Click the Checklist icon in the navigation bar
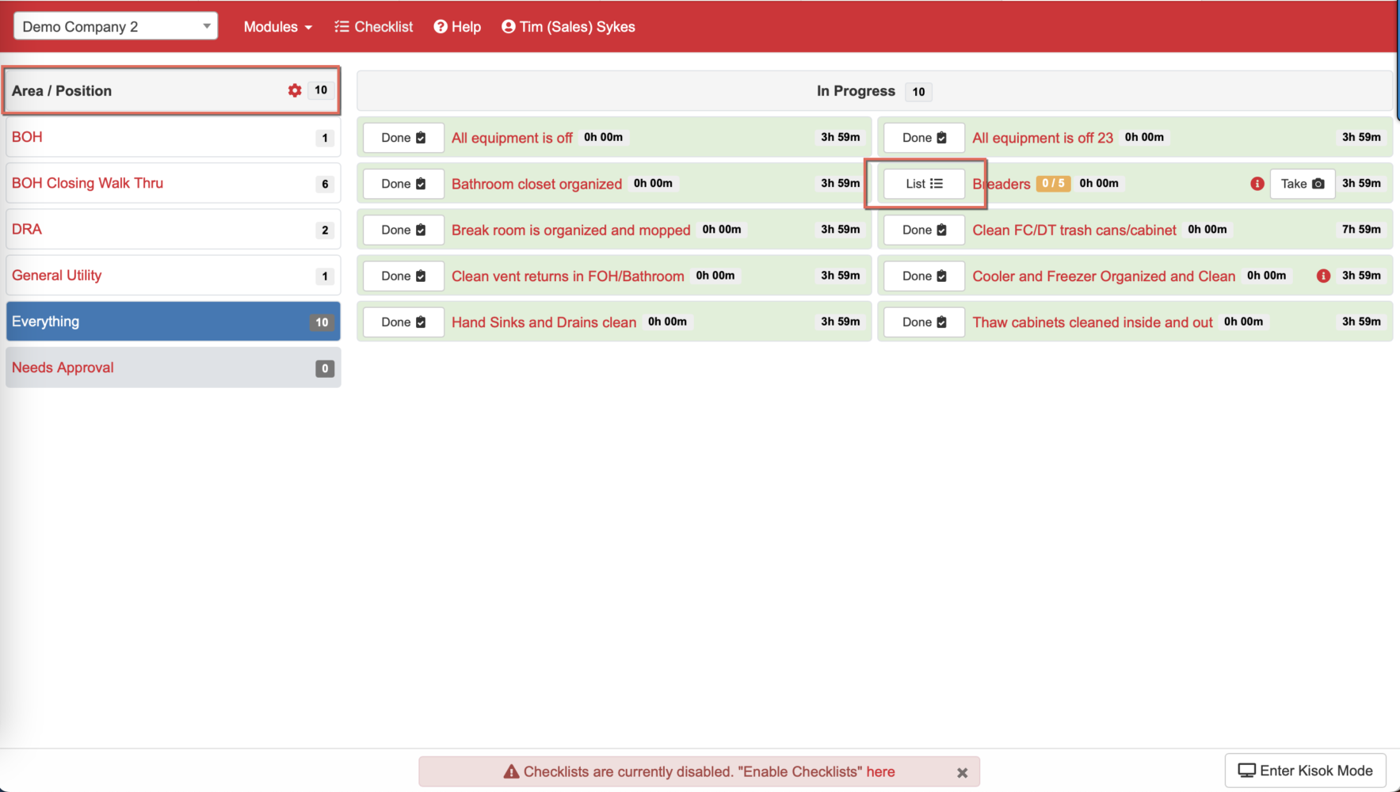Image resolution: width=1400 pixels, height=792 pixels. tap(342, 26)
